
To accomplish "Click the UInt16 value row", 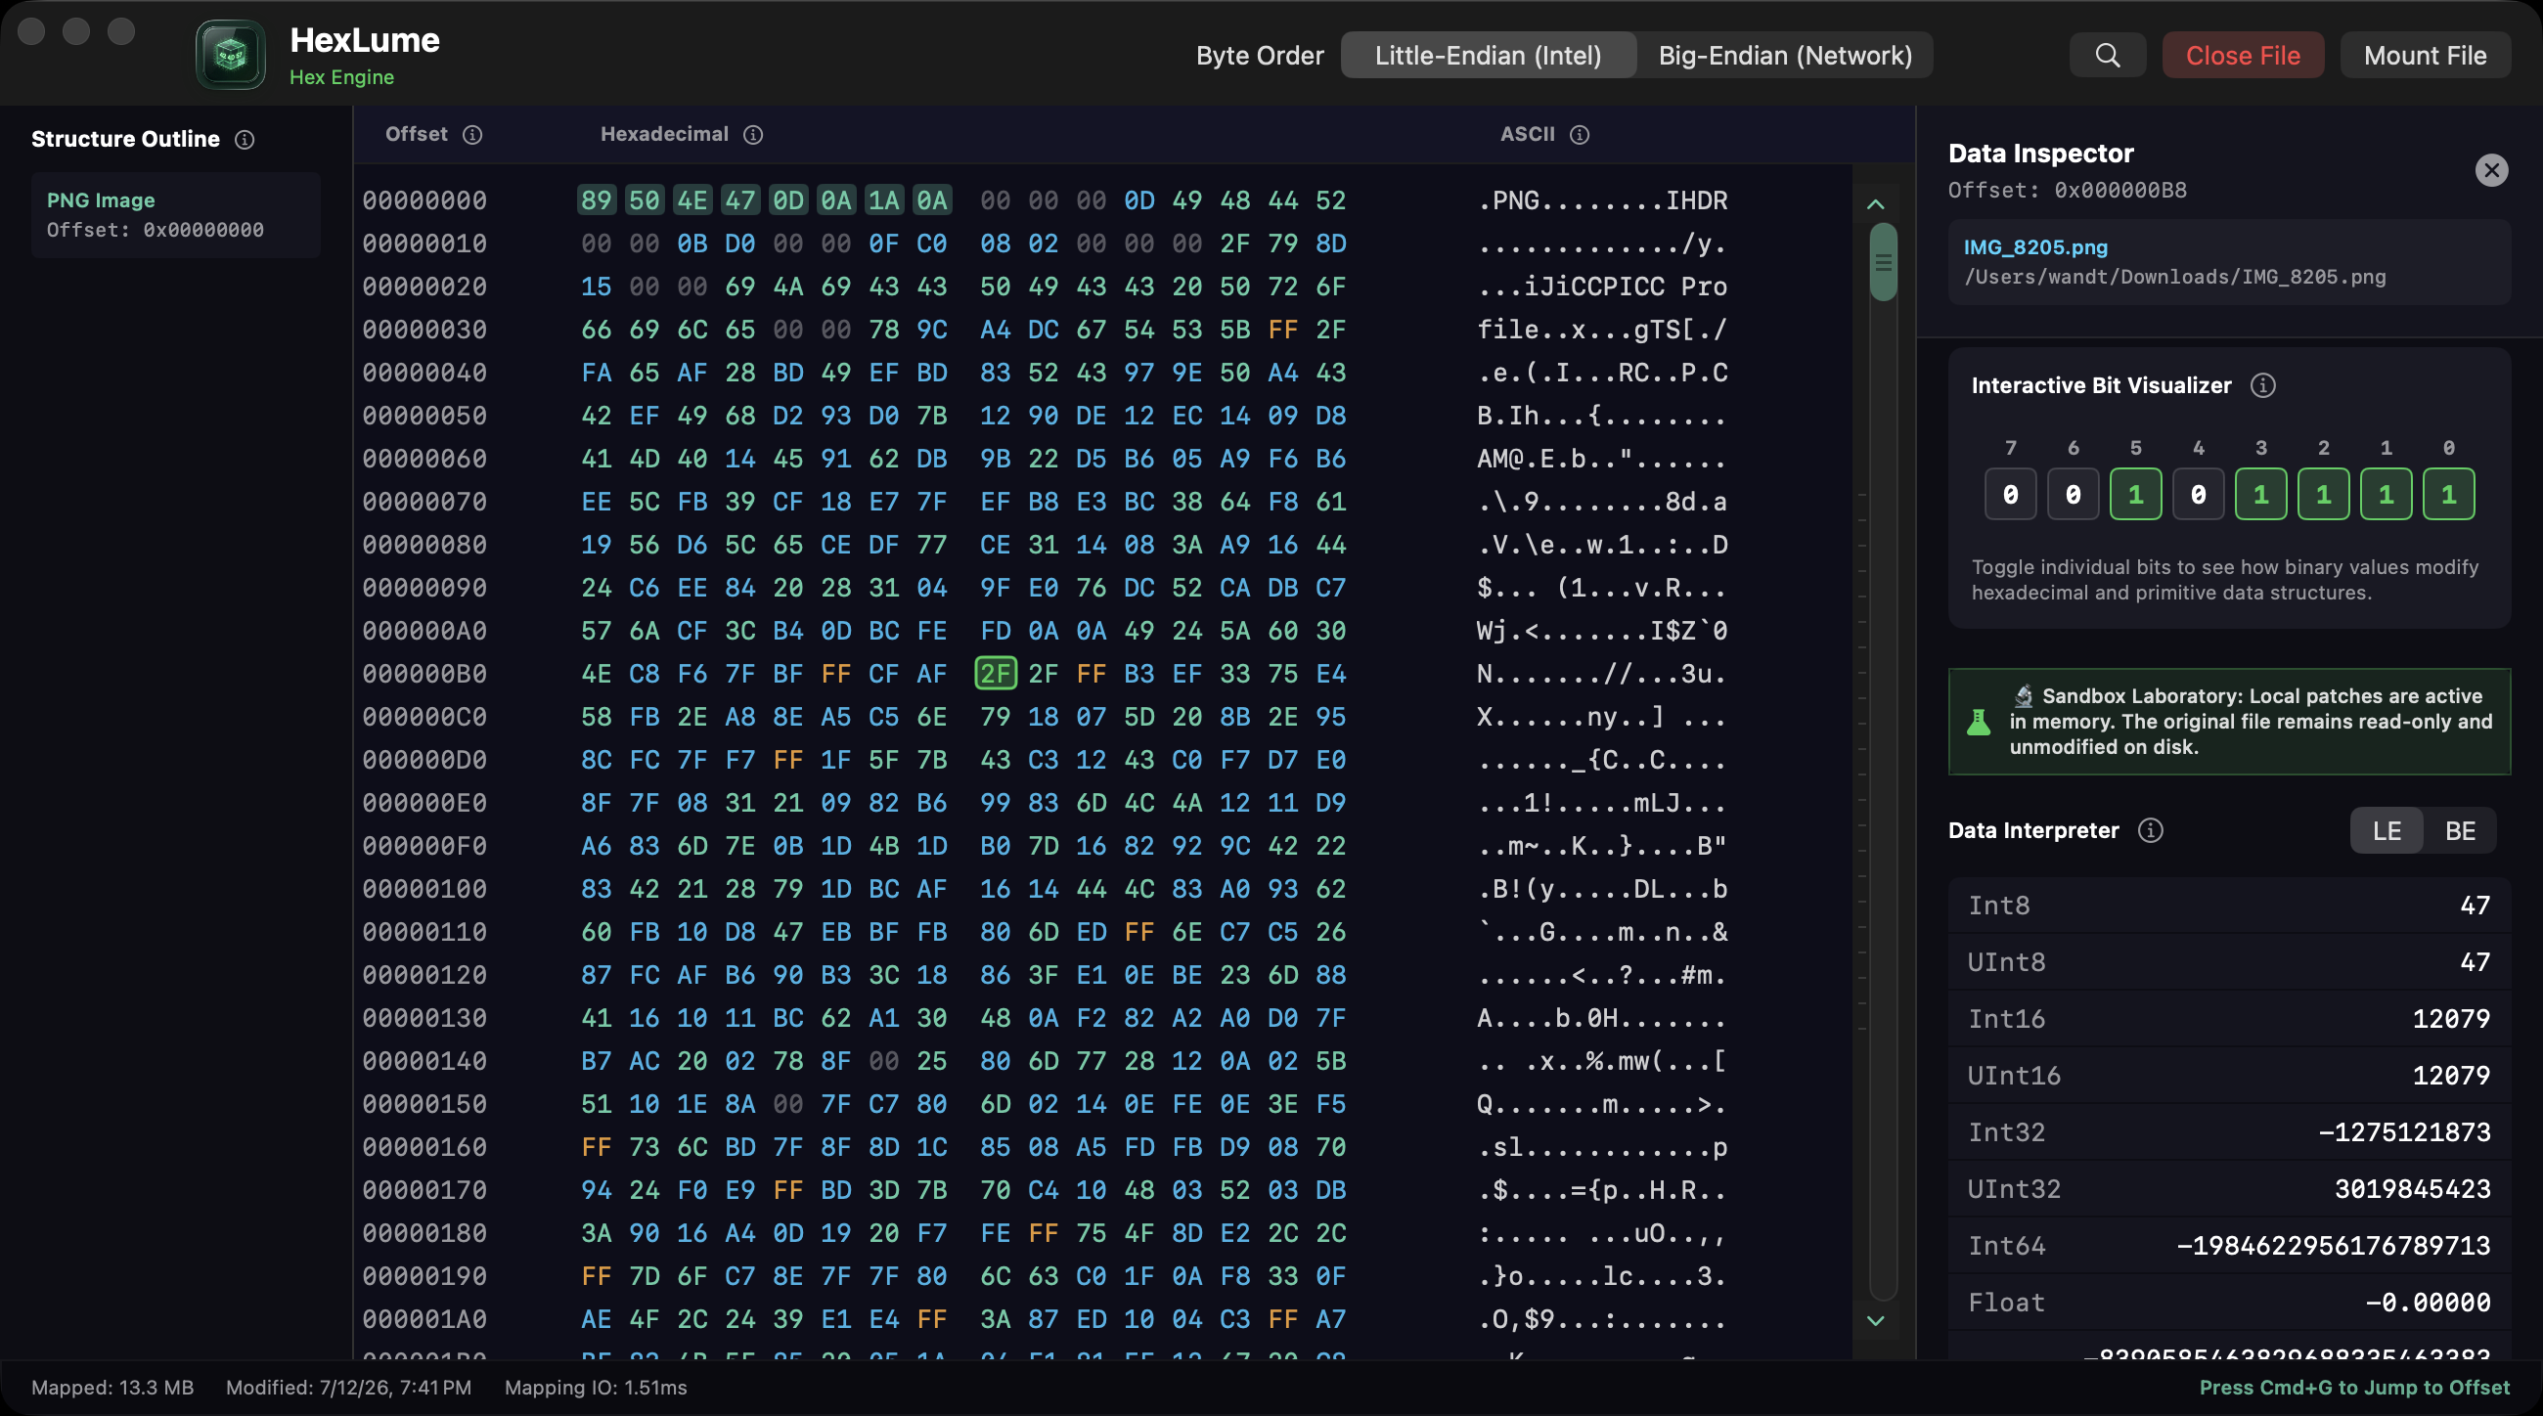I will (x=2229, y=1076).
